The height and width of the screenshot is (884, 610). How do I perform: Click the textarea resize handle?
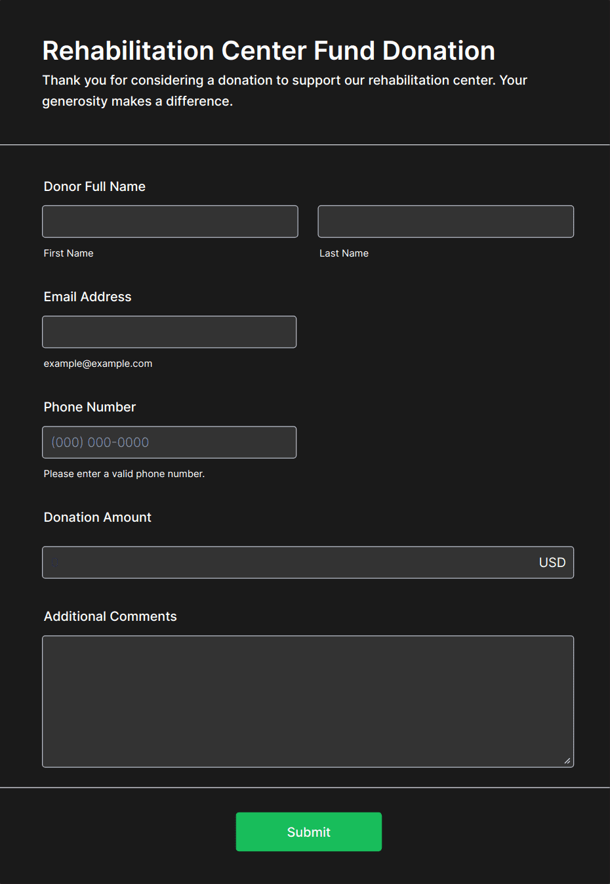point(567,761)
